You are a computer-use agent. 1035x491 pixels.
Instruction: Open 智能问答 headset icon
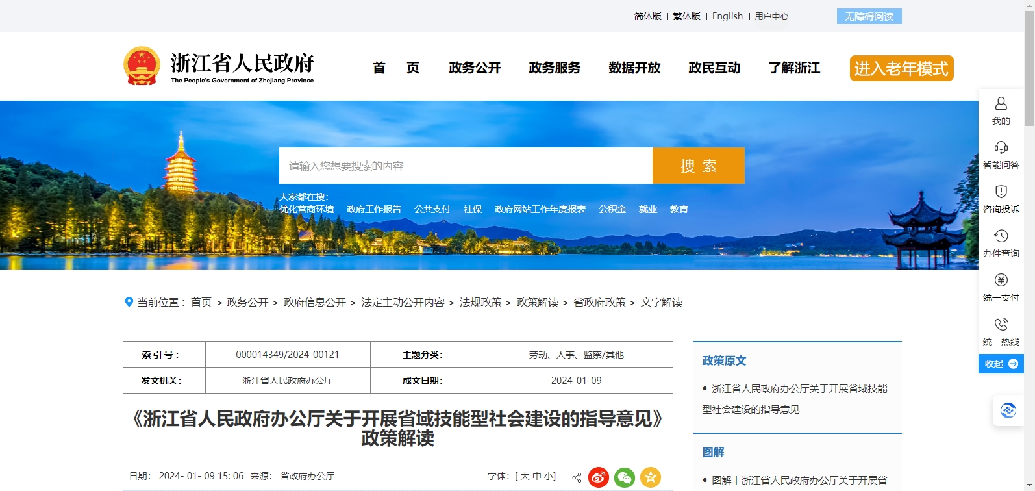(1001, 155)
